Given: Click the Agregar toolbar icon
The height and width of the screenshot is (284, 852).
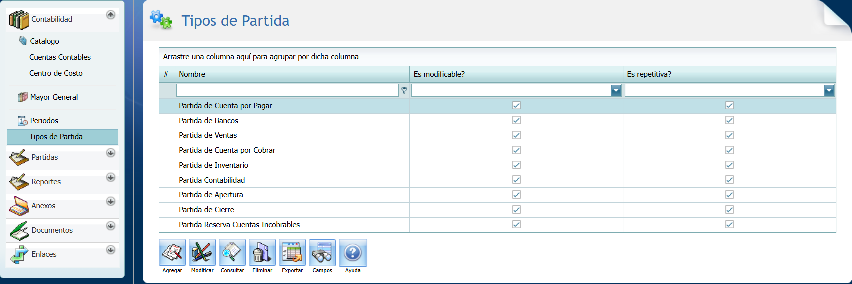Looking at the screenshot, I should [172, 252].
